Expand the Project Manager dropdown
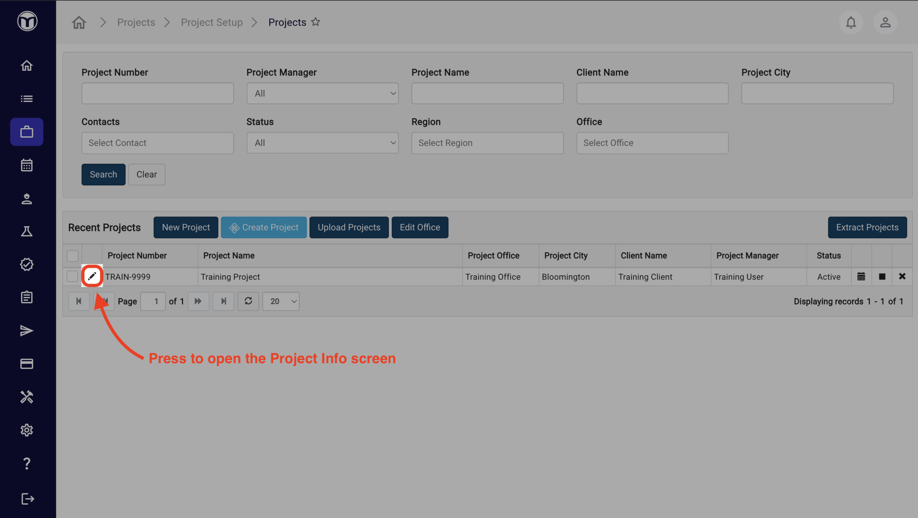This screenshot has height=518, width=918. pyautogui.click(x=322, y=94)
